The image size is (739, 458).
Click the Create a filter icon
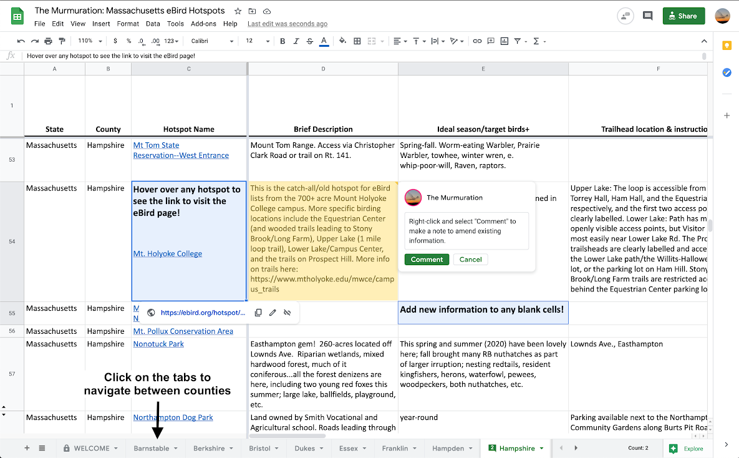[518, 41]
